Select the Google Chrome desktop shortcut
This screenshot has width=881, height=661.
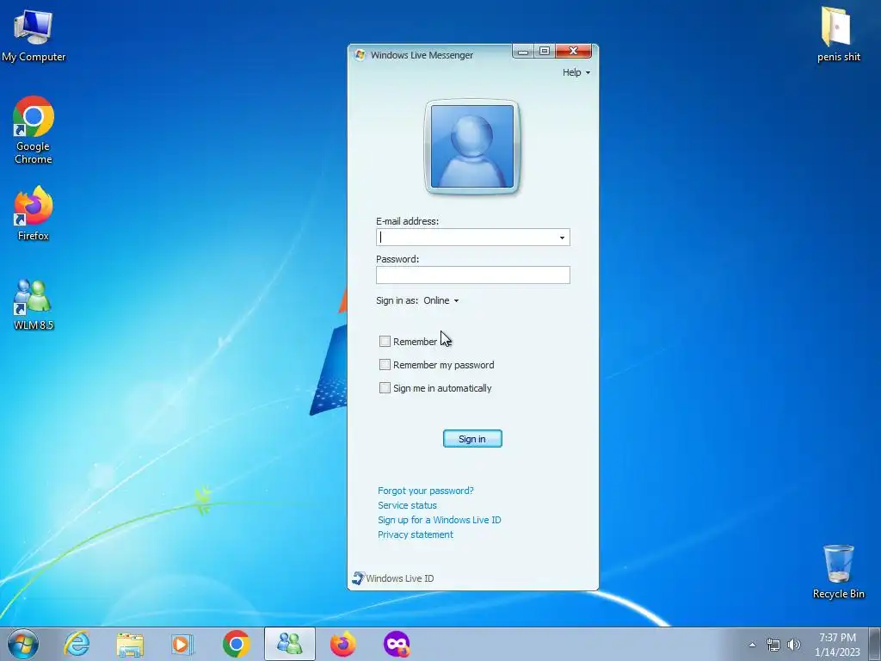click(x=34, y=130)
